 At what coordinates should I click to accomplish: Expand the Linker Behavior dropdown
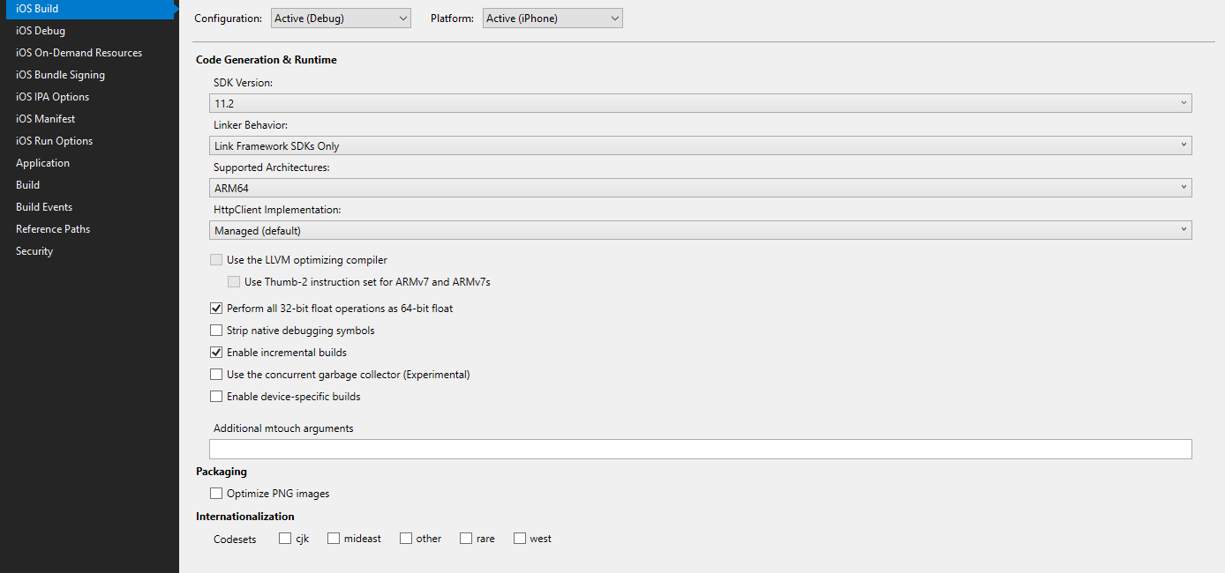click(701, 145)
